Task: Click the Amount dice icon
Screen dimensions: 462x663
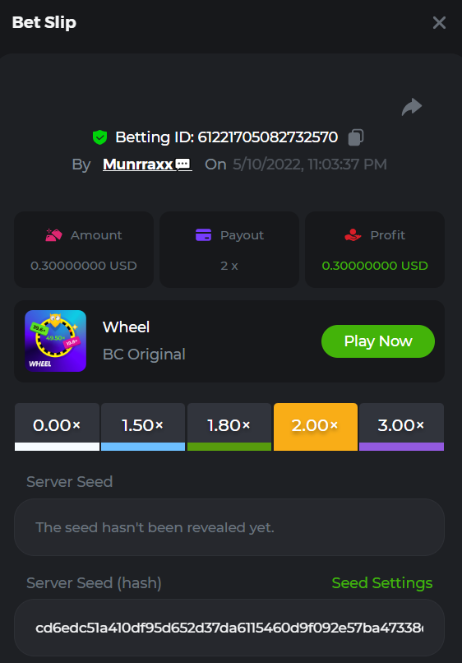Action: point(53,234)
